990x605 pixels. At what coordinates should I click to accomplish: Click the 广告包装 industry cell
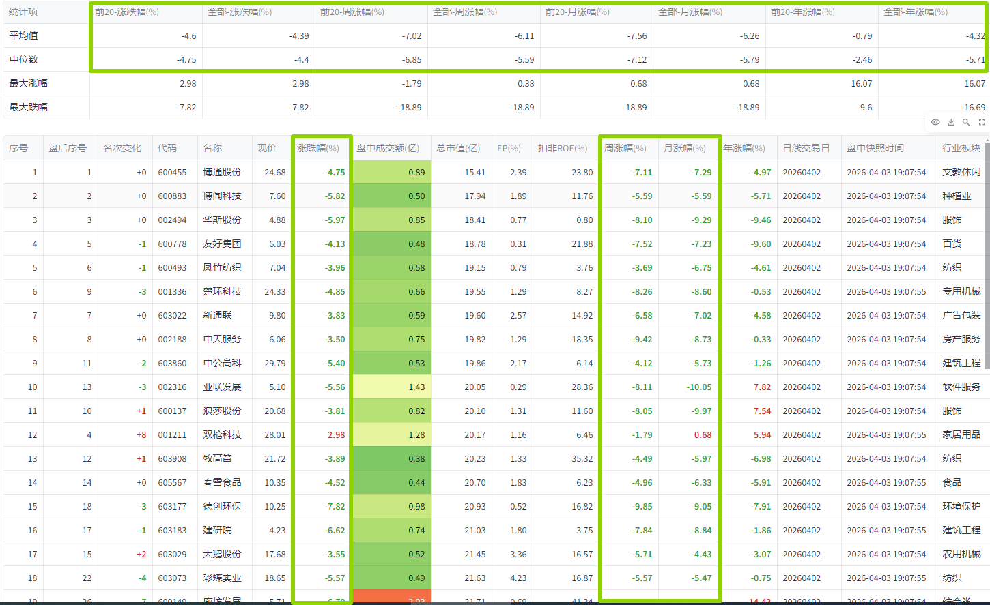961,315
